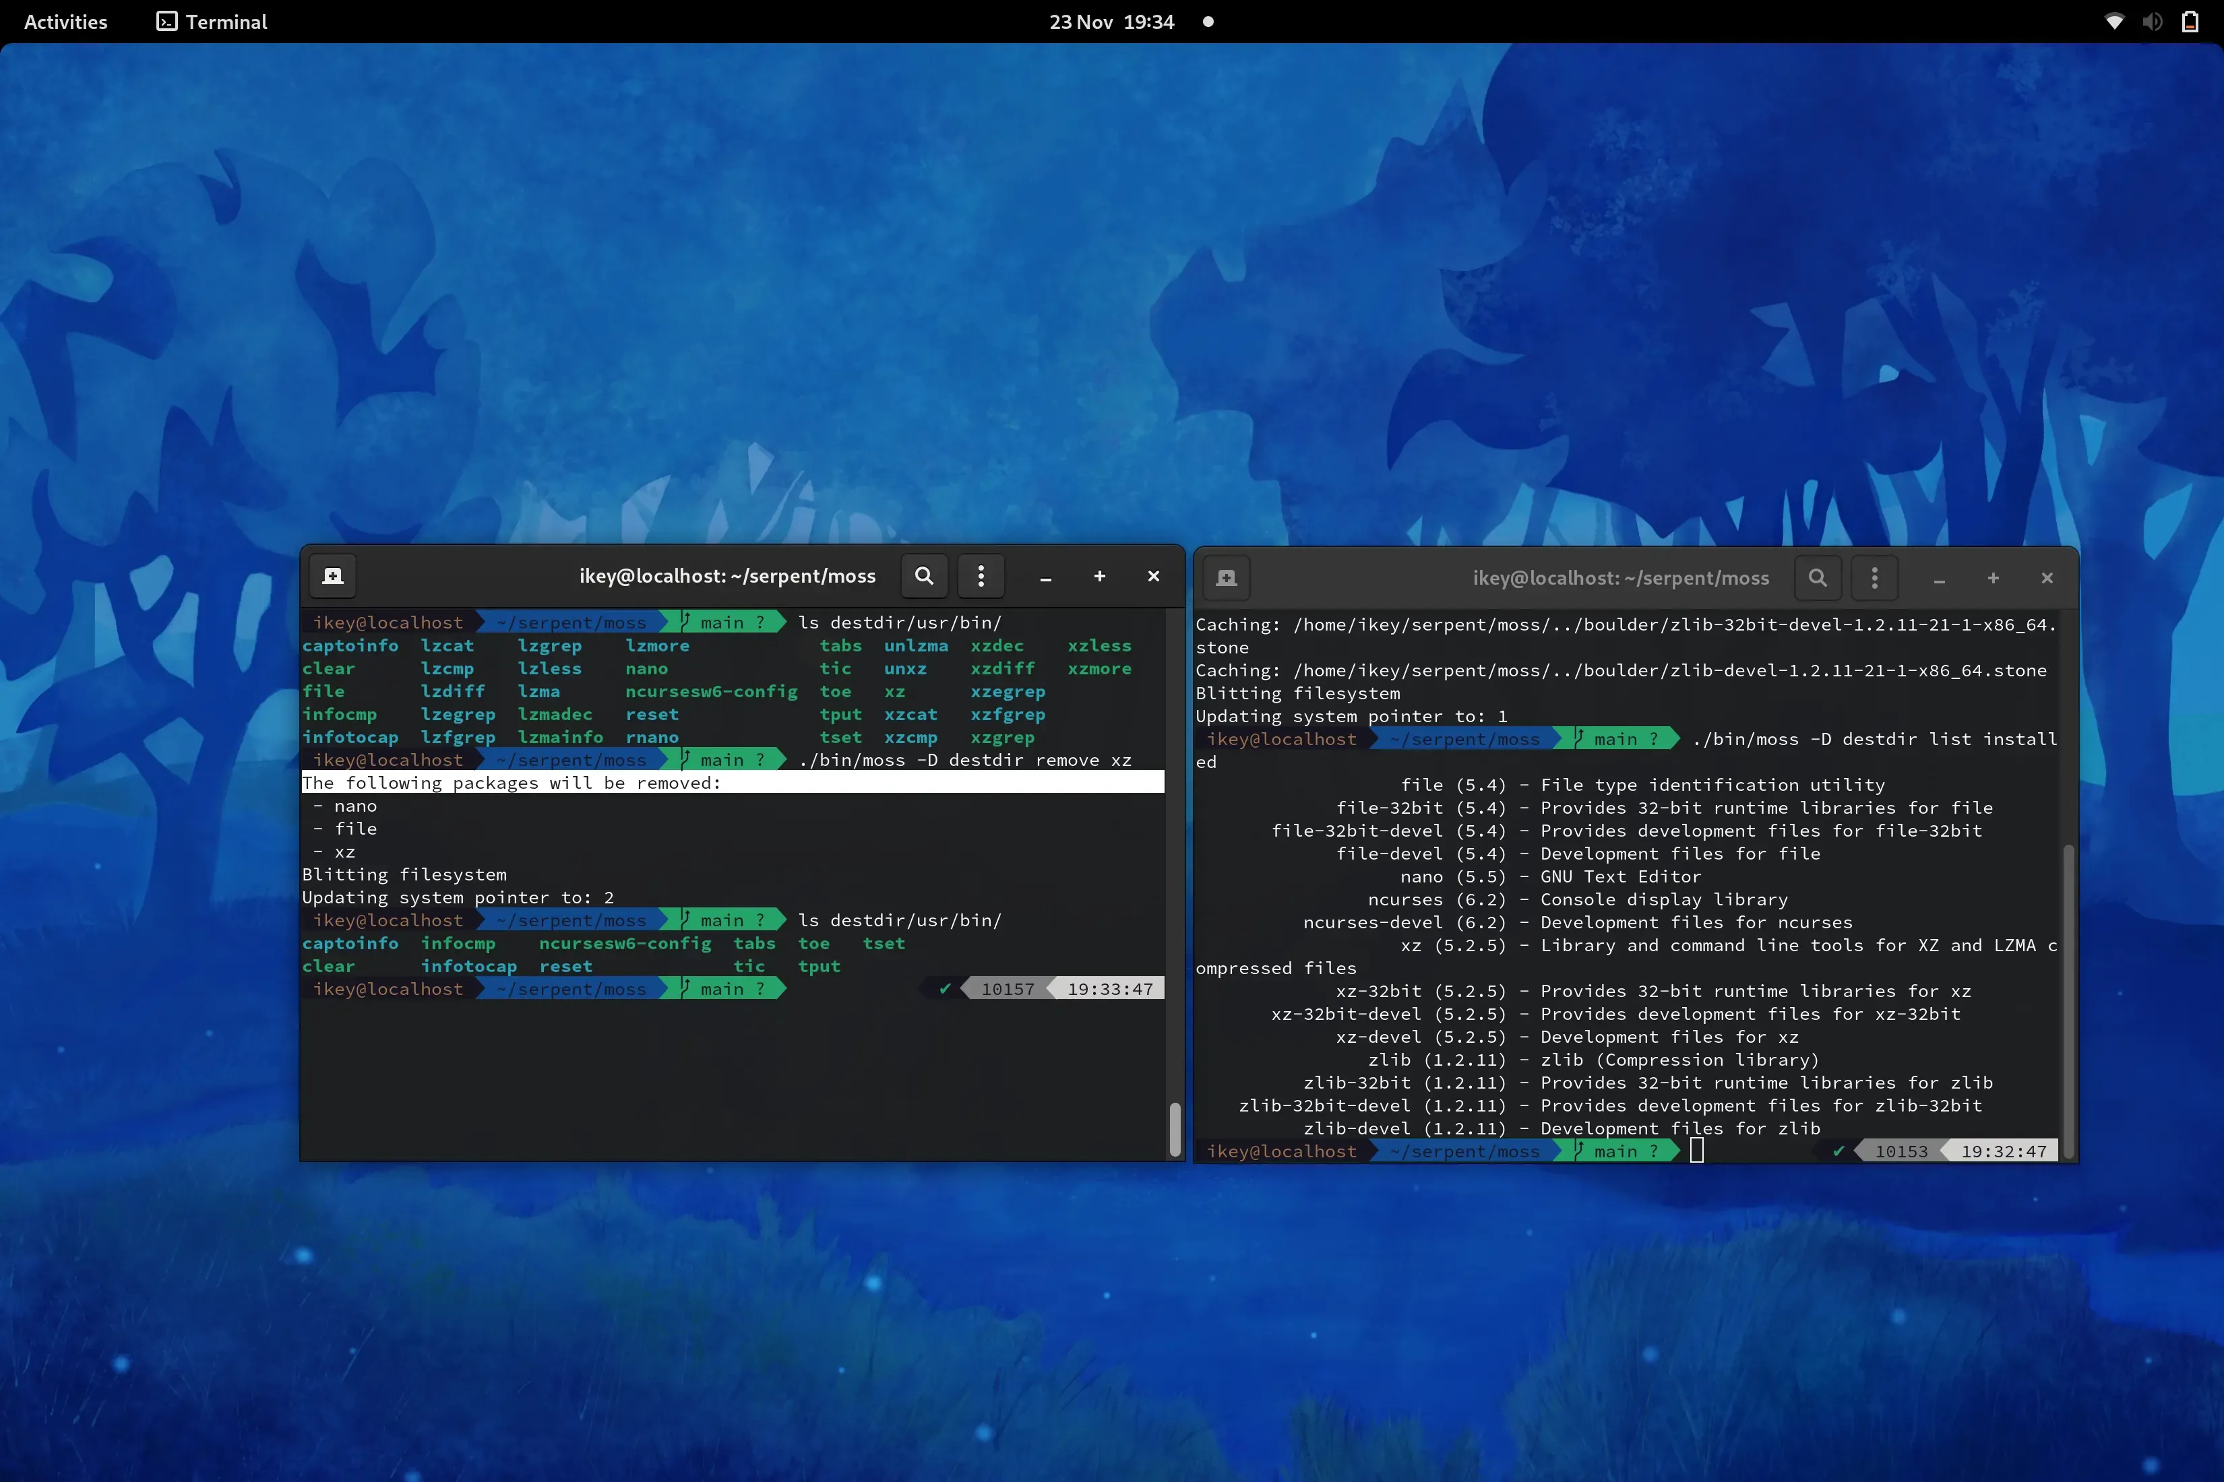Maximize the left terminal window
The image size is (2224, 1482).
pyautogui.click(x=1100, y=575)
